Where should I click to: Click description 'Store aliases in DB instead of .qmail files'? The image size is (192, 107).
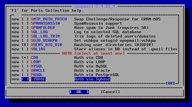pos(126,49)
